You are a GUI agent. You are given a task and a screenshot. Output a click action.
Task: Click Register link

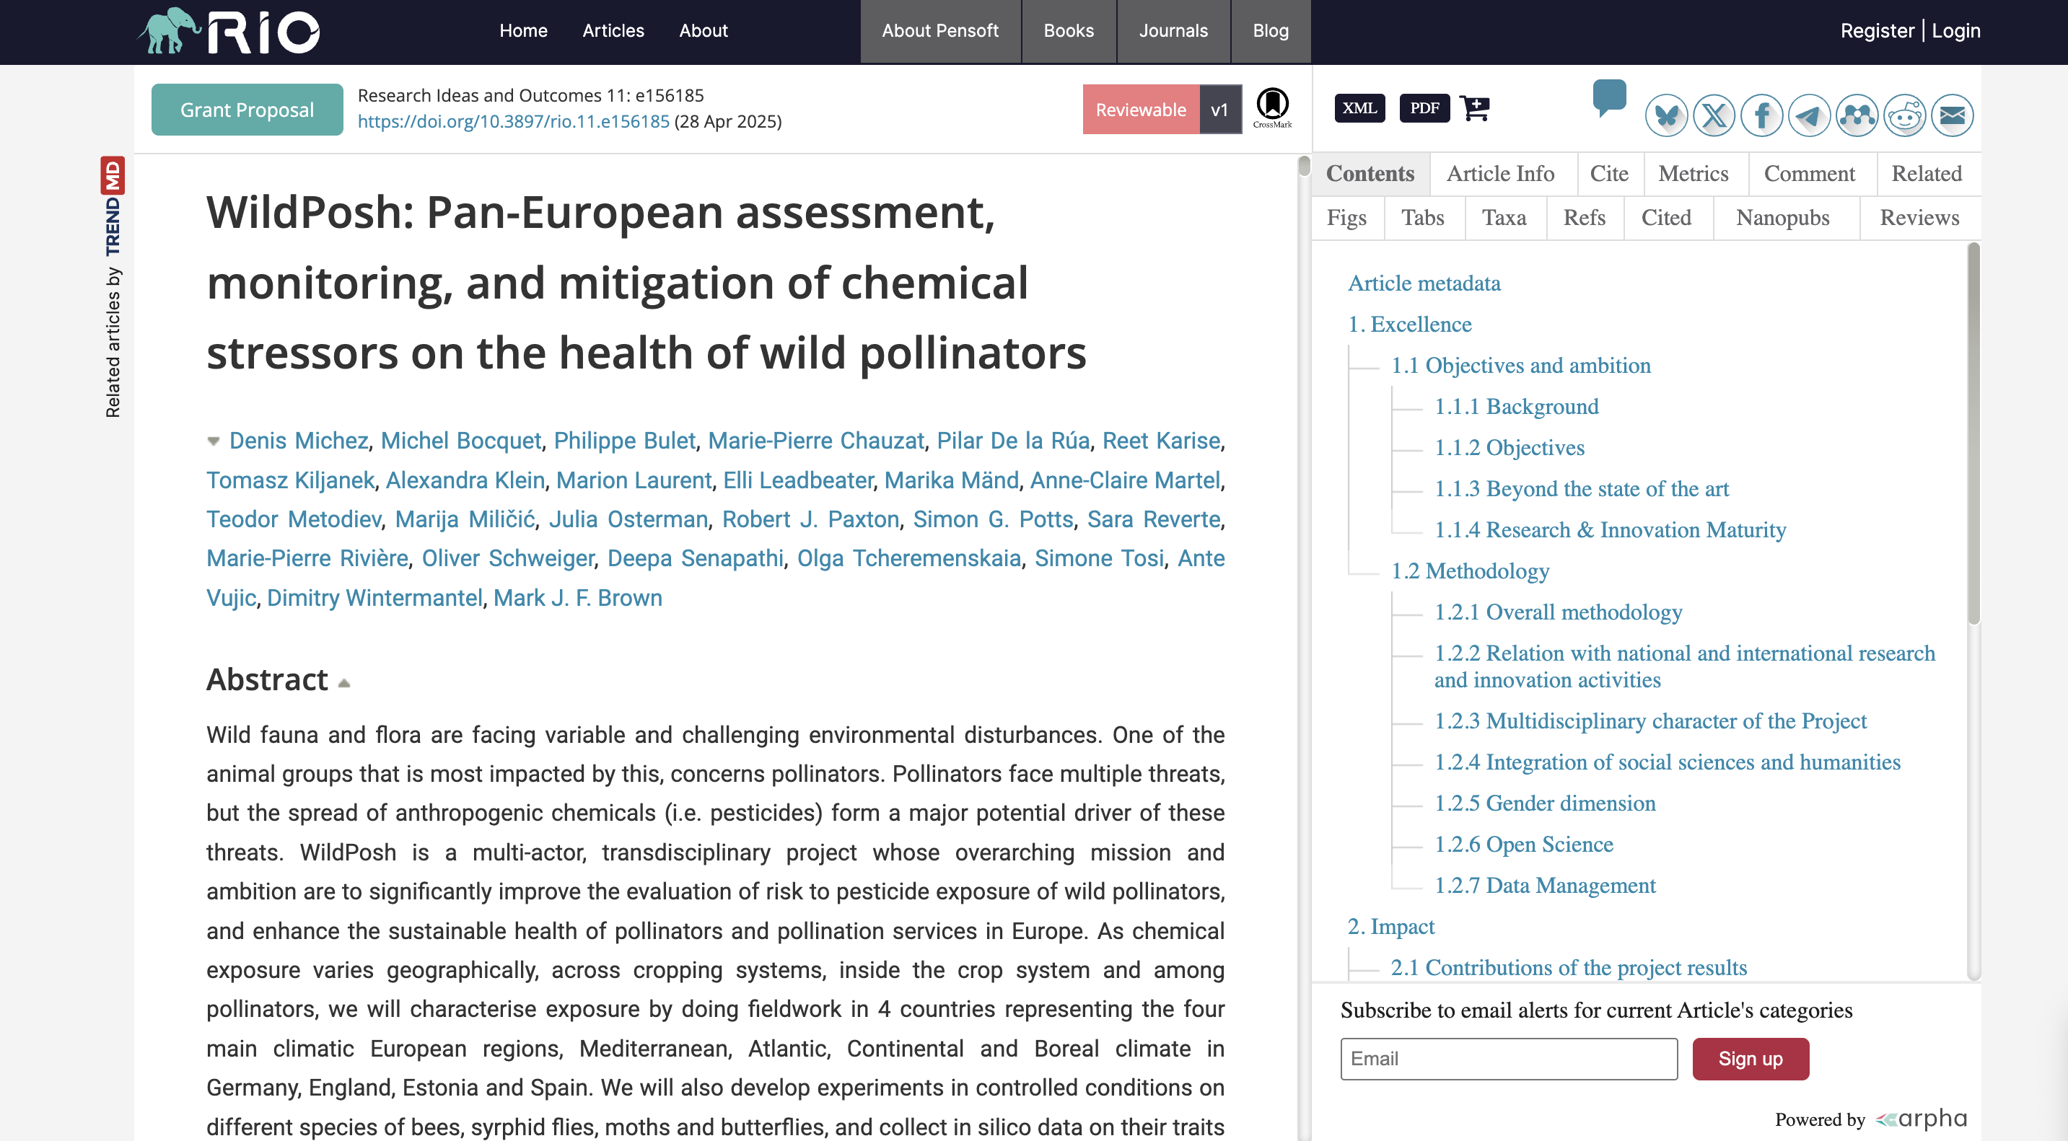(x=1877, y=30)
